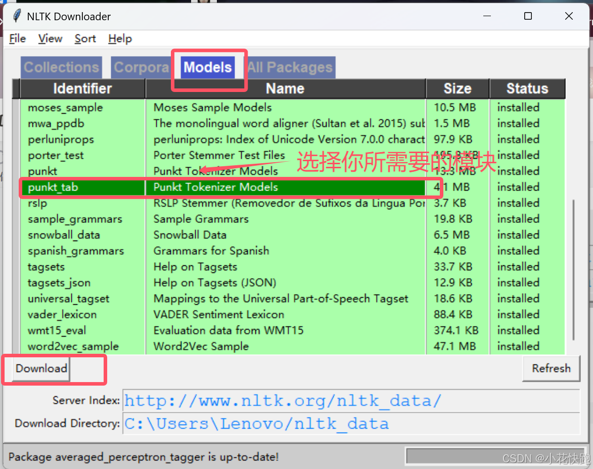Switch to the Collections tab
593x469 pixels.
tap(61, 67)
